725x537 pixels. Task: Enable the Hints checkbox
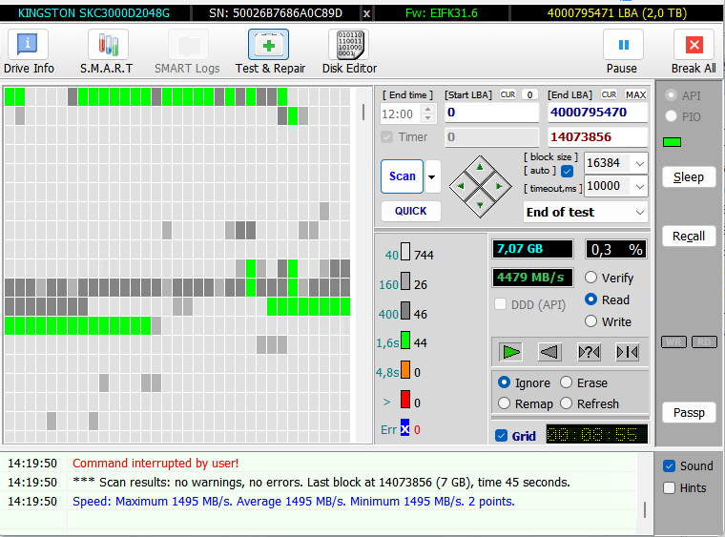[x=669, y=488]
